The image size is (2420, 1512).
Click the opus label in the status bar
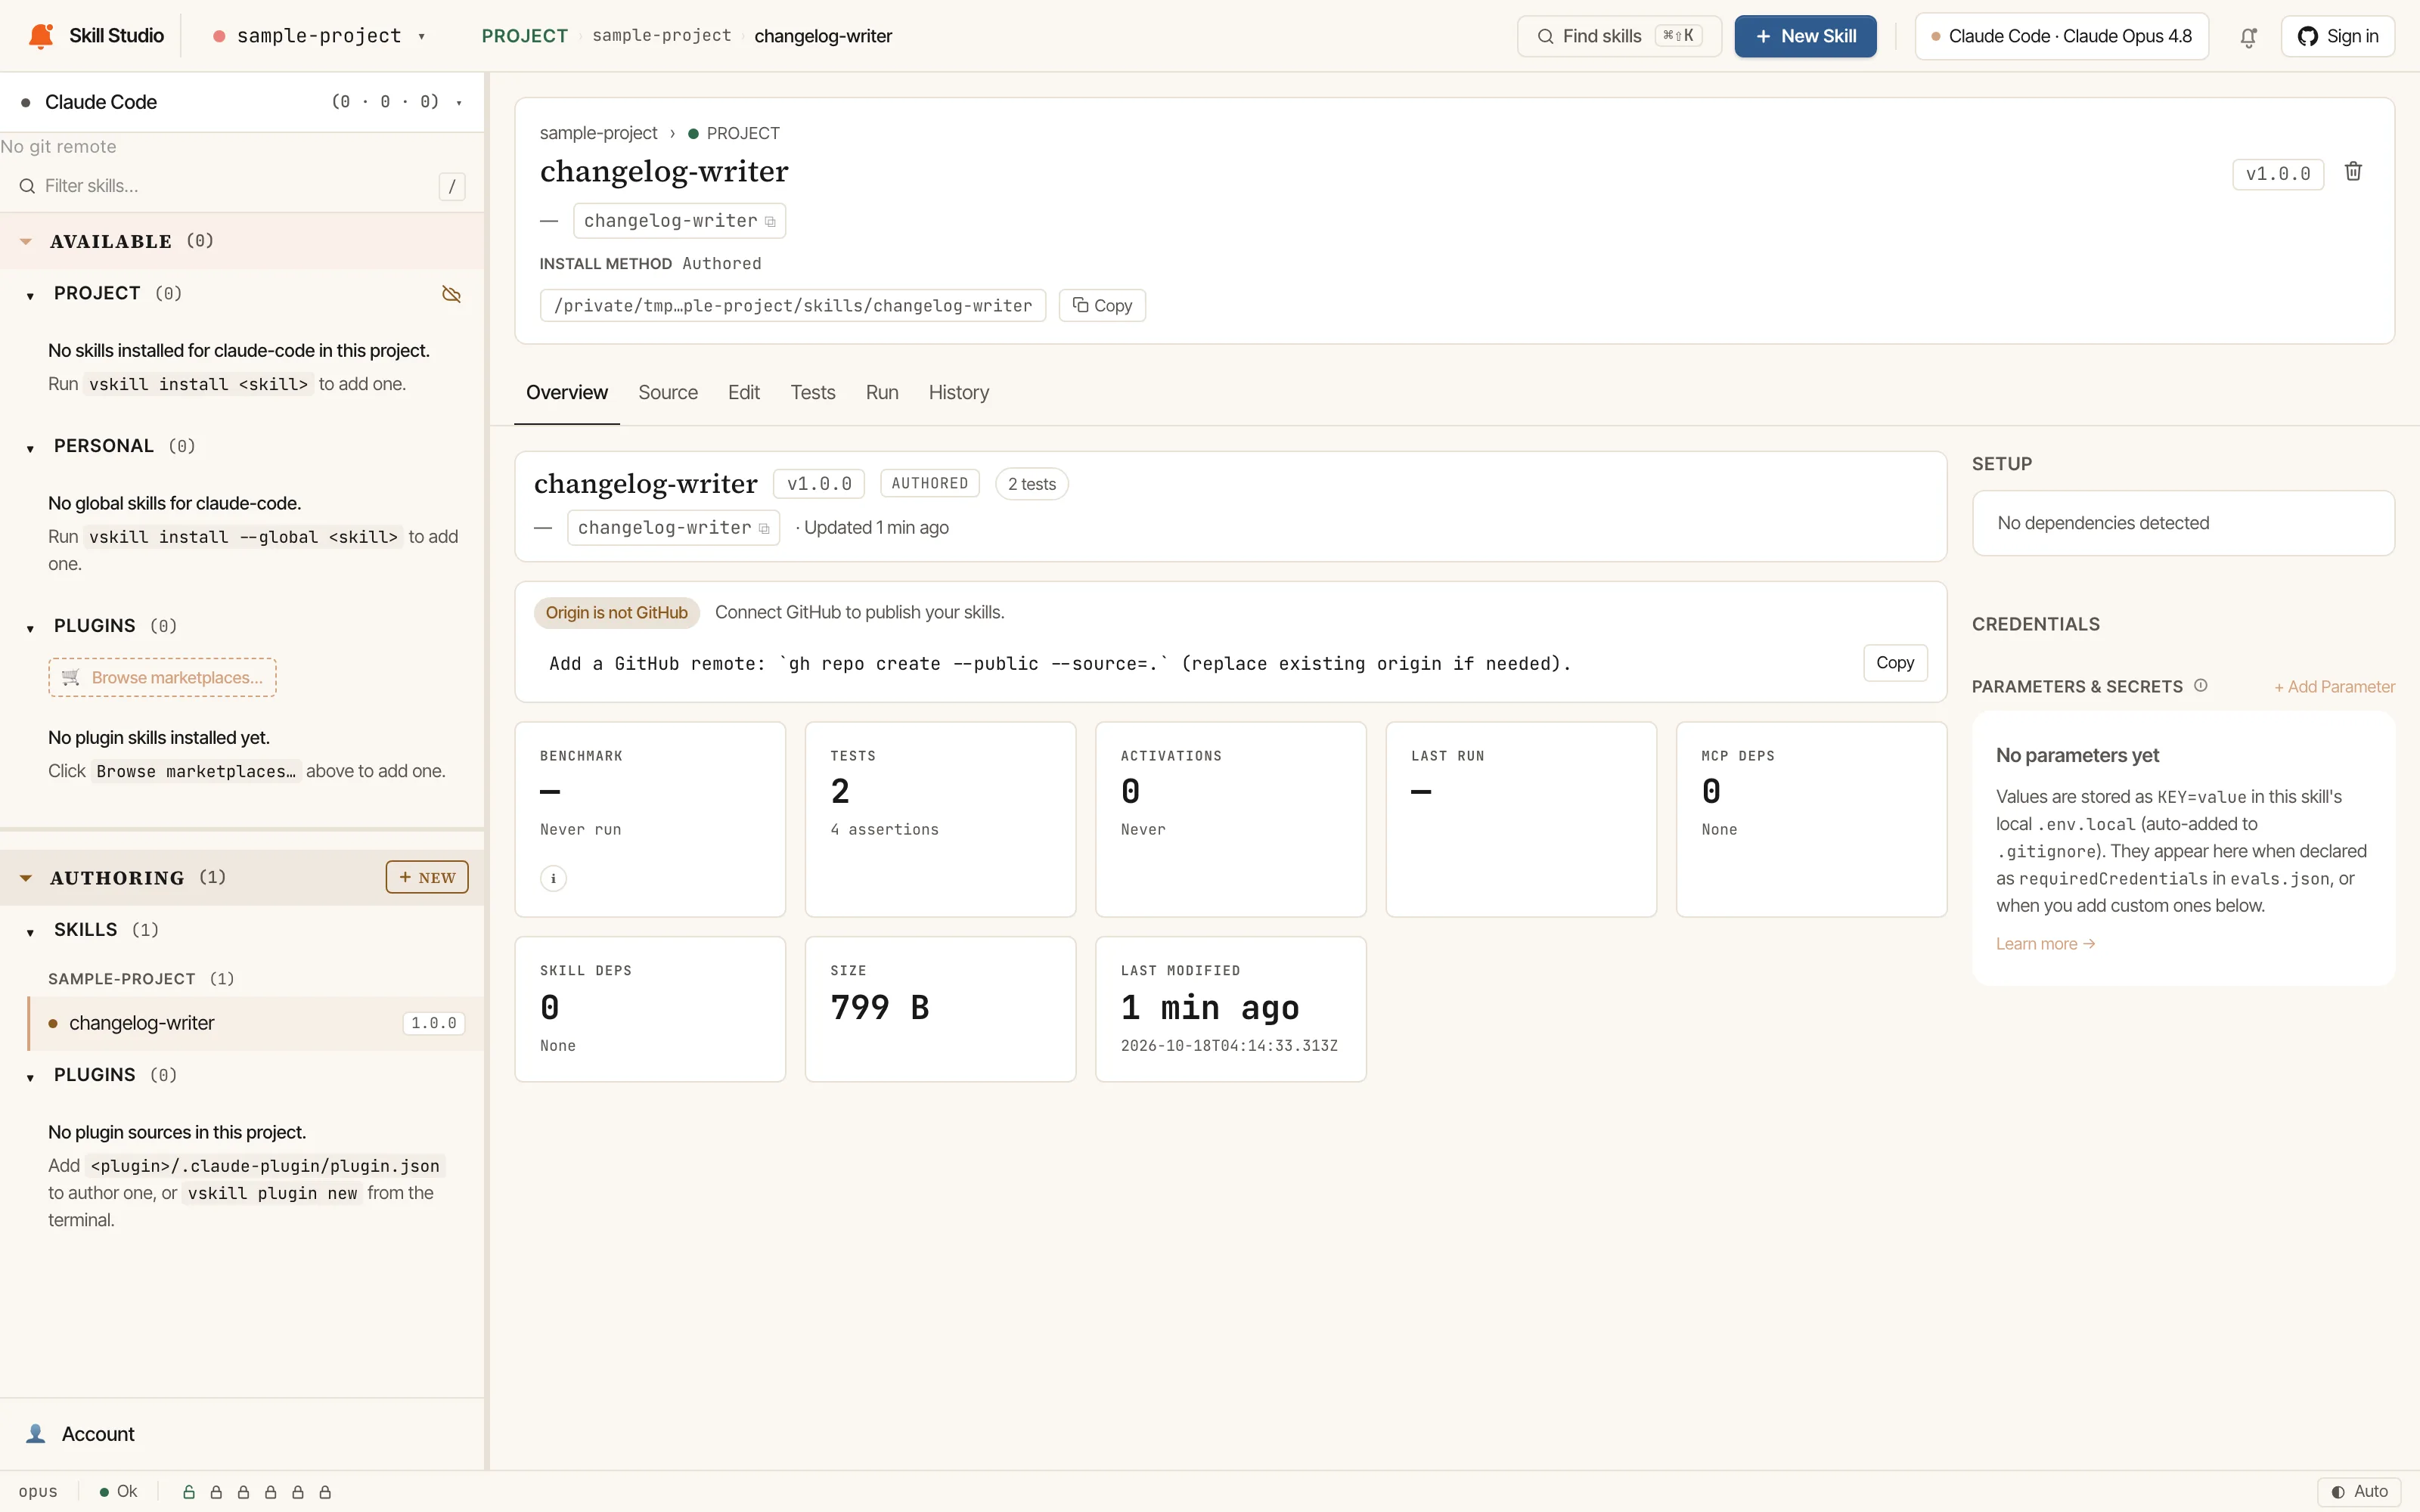(x=38, y=1491)
